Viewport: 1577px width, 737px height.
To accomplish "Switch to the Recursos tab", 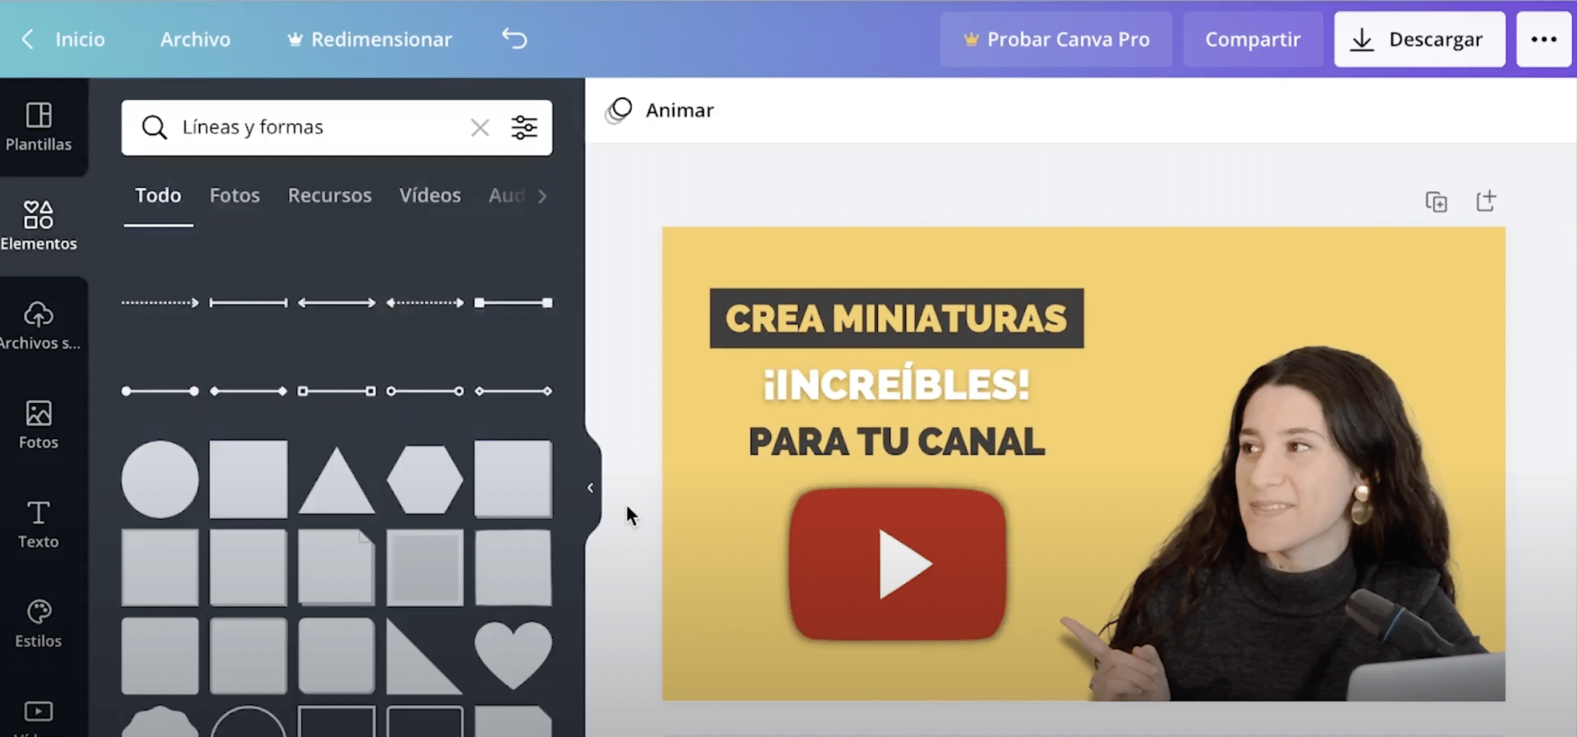I will coord(330,195).
